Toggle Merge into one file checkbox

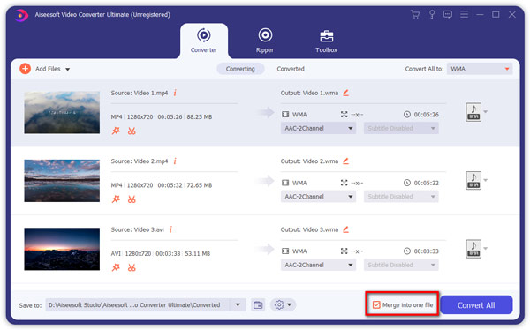click(376, 305)
